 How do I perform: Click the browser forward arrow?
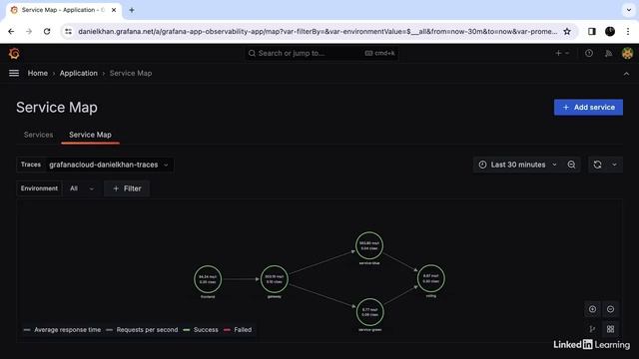29,31
